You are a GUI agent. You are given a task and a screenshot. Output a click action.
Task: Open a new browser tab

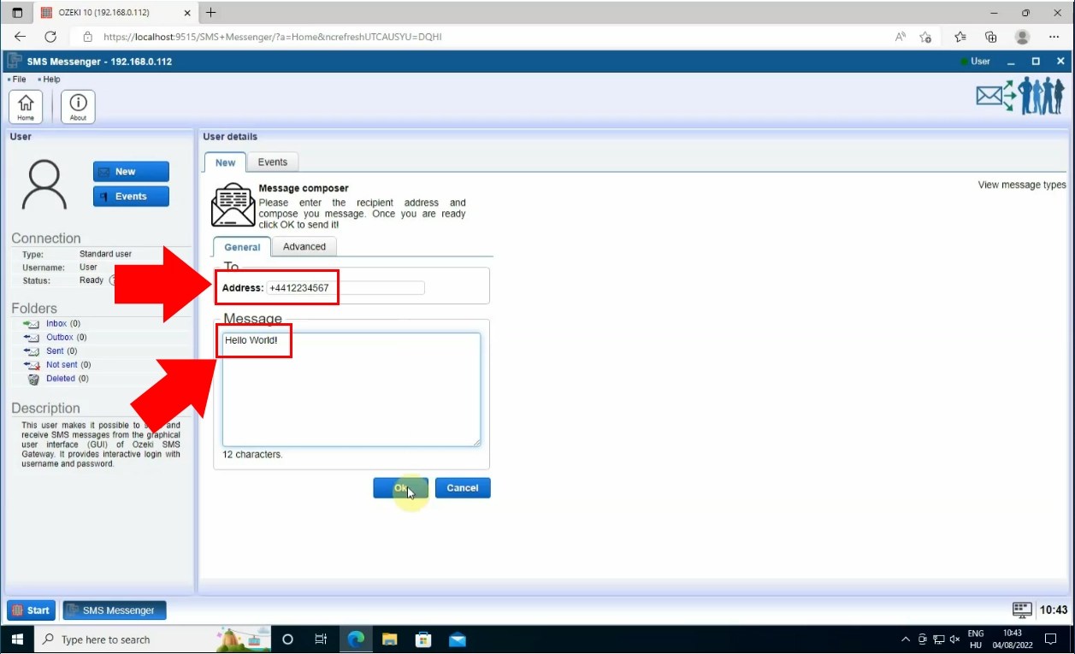pos(211,13)
